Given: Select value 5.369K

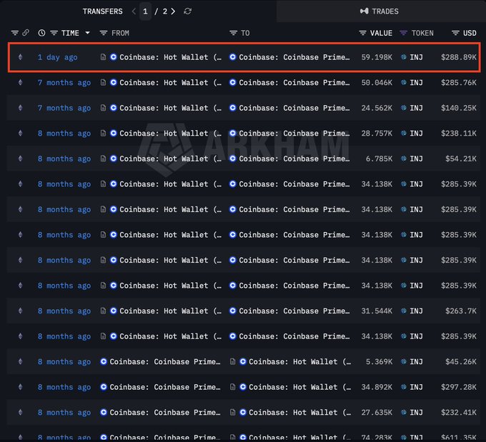Looking at the screenshot, I should point(379,362).
